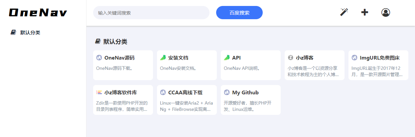
Task: Click the globe icon on My Github card
Action: [x=227, y=92]
